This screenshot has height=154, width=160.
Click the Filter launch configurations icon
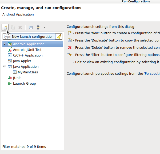tap(38, 27)
